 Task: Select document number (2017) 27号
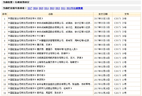[x=120, y=40]
